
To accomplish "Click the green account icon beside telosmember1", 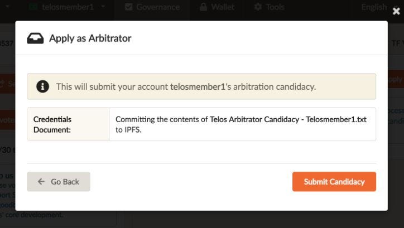I will pos(33,7).
